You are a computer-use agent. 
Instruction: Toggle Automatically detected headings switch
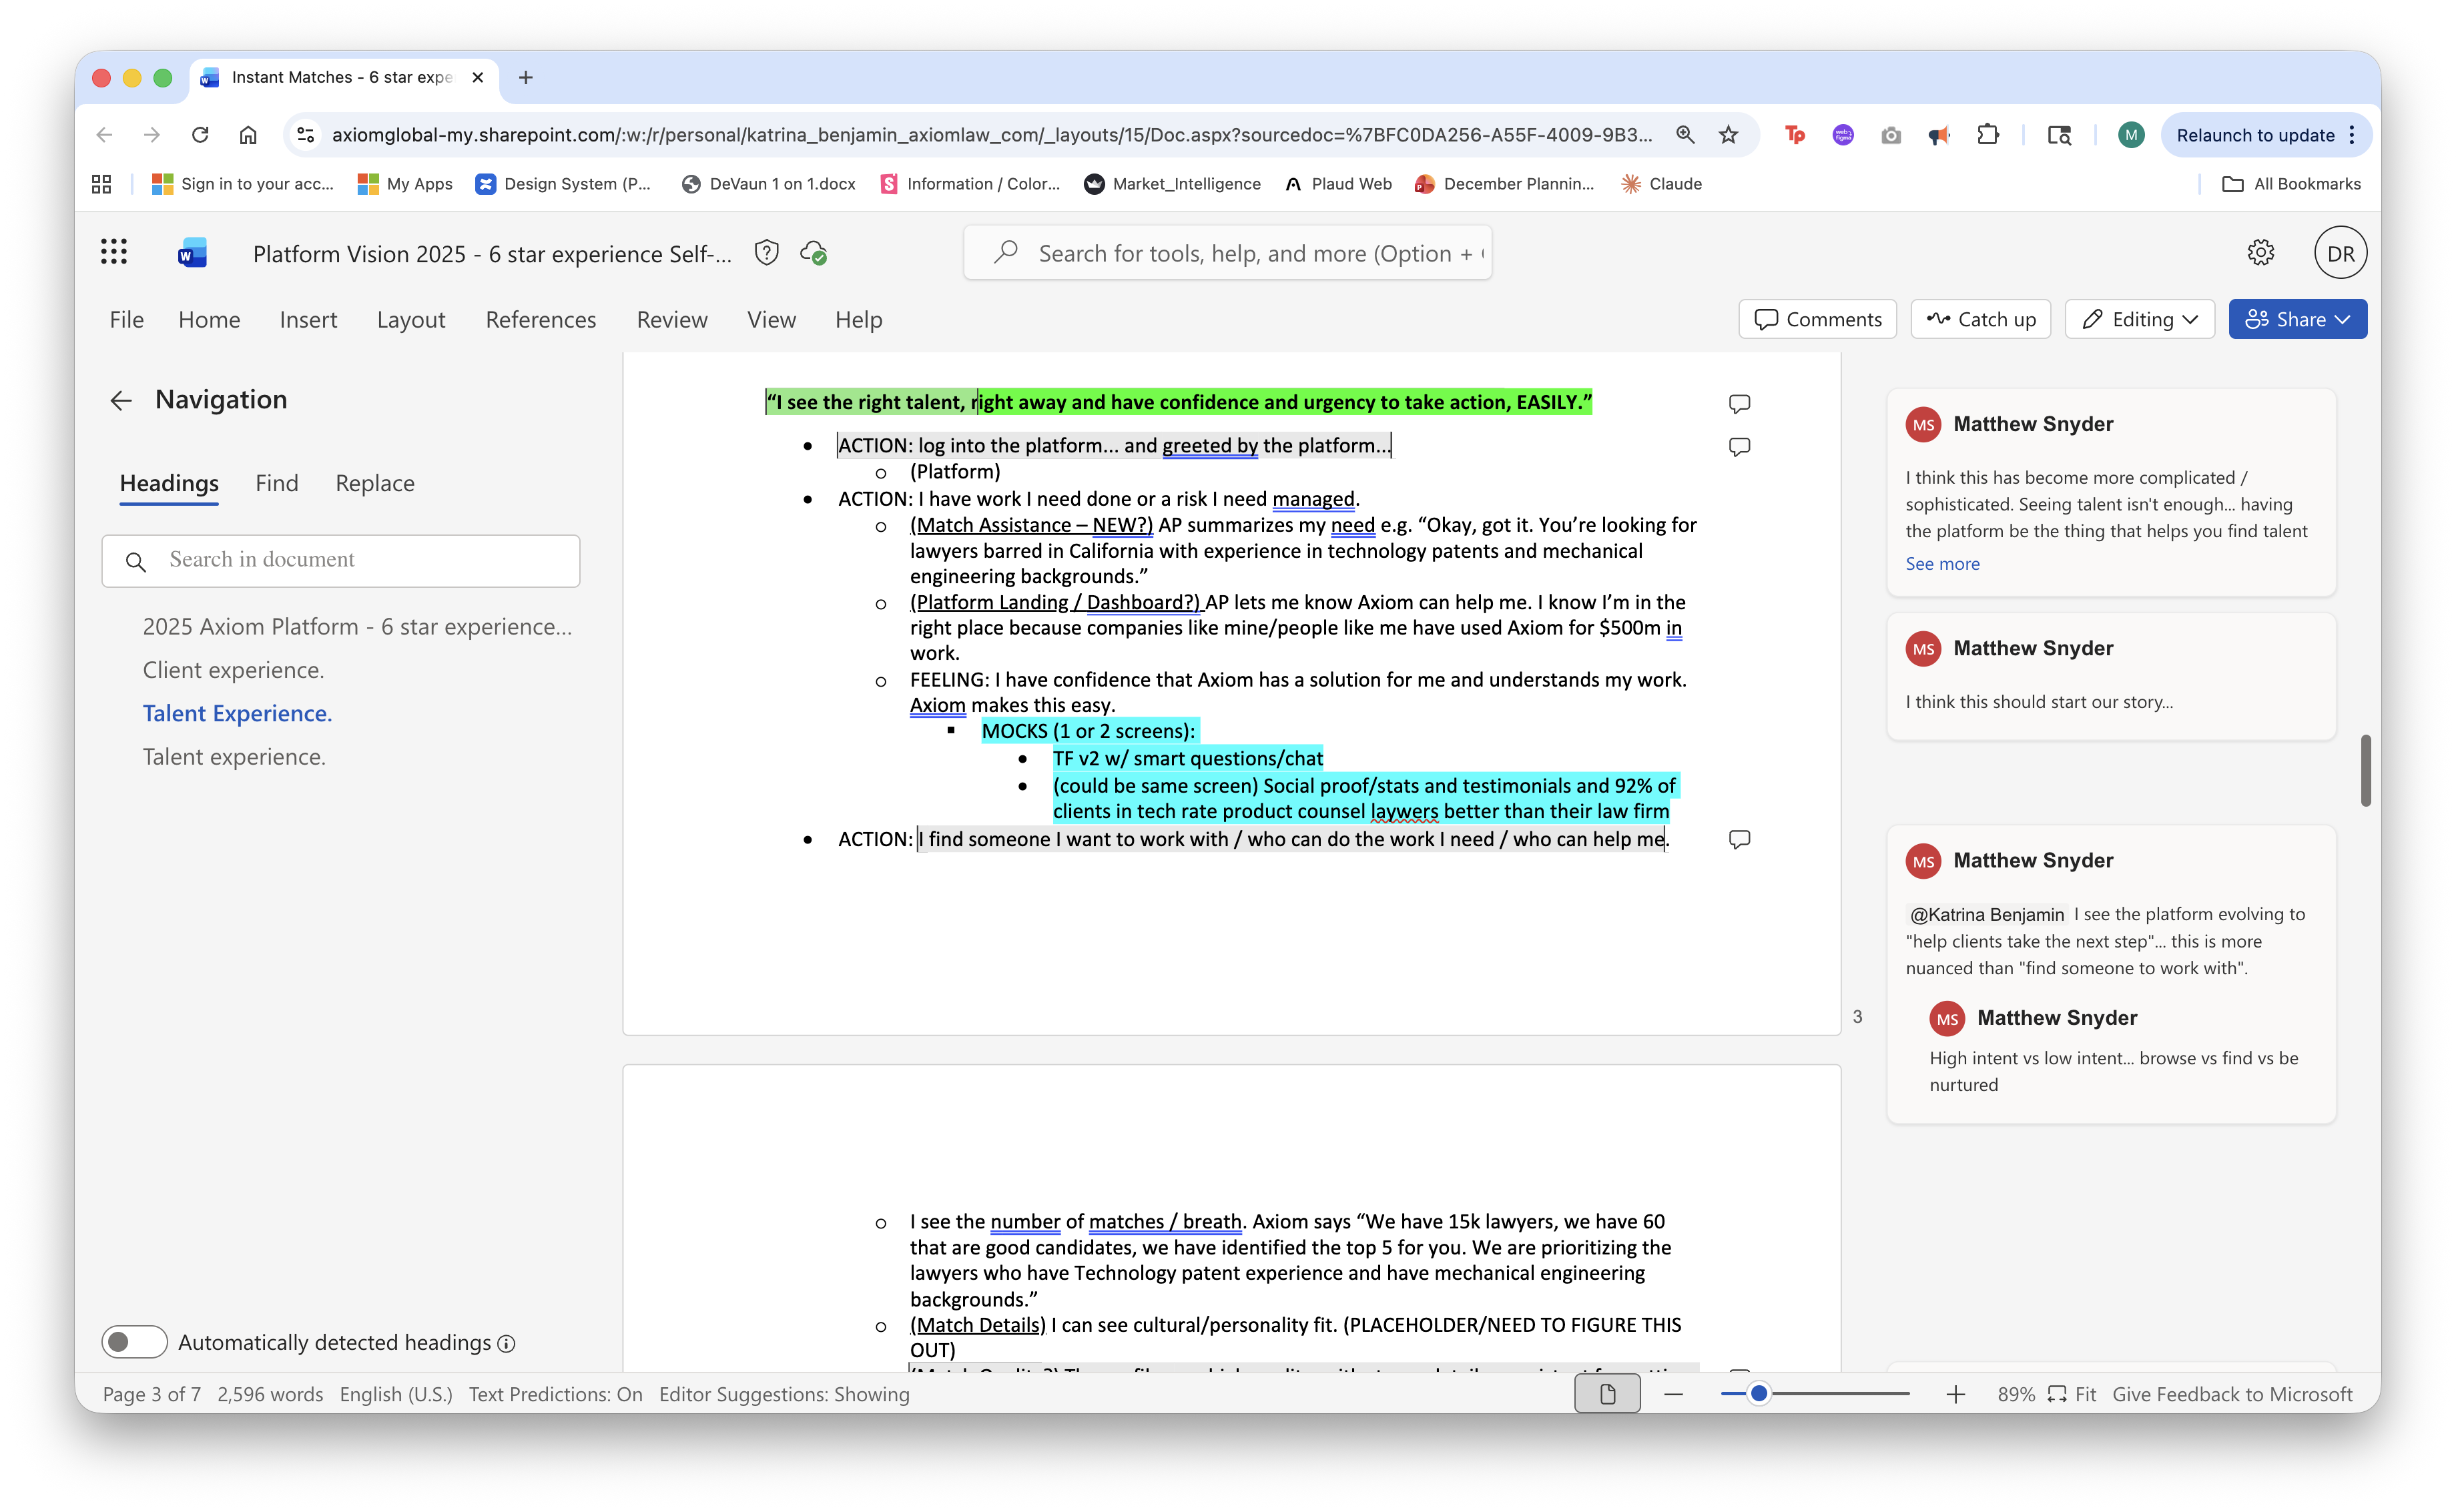tap(134, 1342)
